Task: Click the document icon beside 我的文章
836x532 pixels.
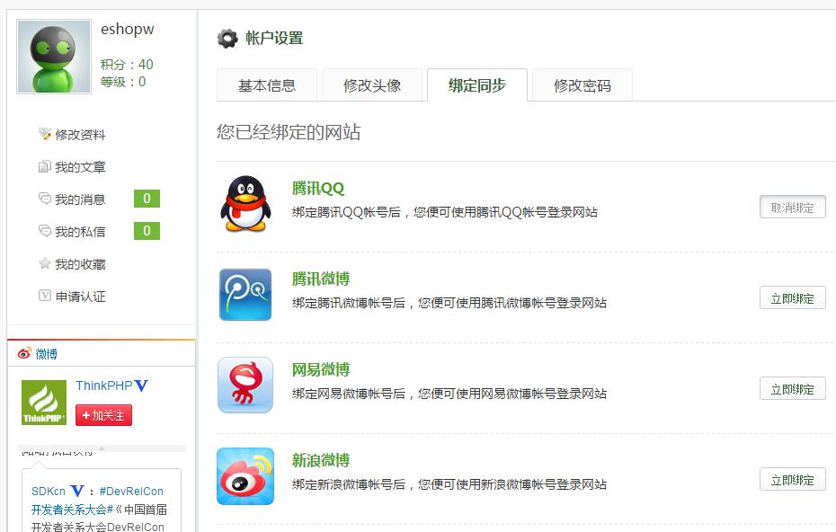Action: [x=44, y=167]
